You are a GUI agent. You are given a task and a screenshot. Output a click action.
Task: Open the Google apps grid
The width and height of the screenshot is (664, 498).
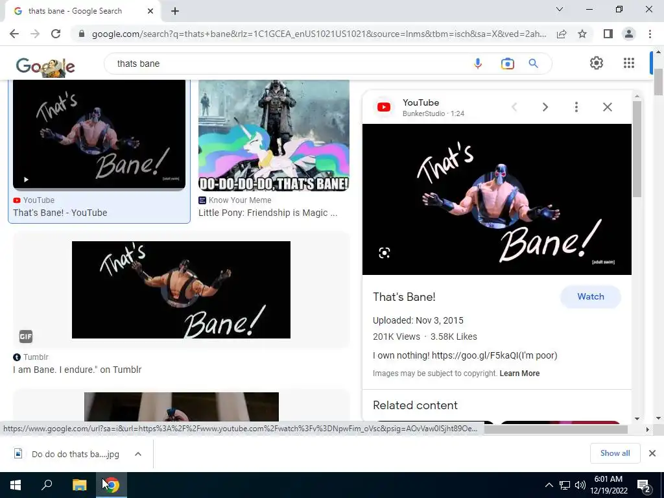(629, 63)
